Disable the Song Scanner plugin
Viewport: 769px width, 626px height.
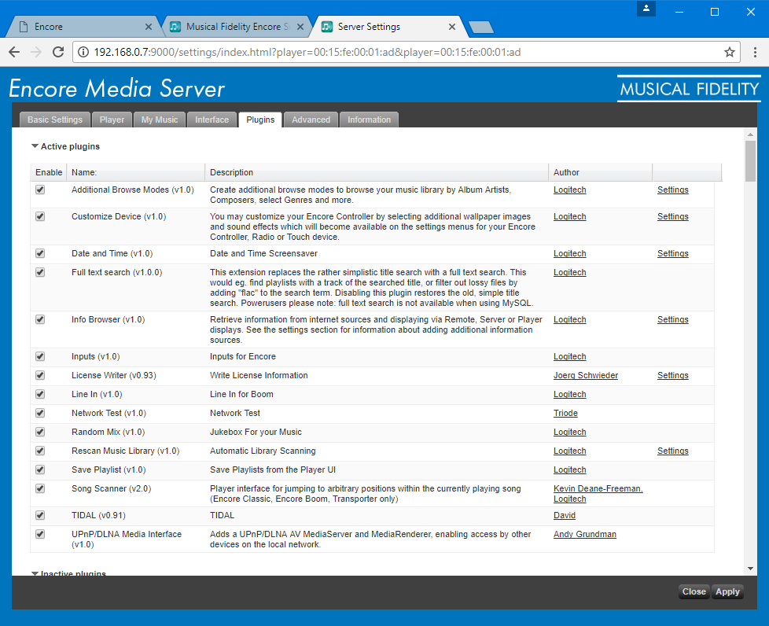coord(40,488)
